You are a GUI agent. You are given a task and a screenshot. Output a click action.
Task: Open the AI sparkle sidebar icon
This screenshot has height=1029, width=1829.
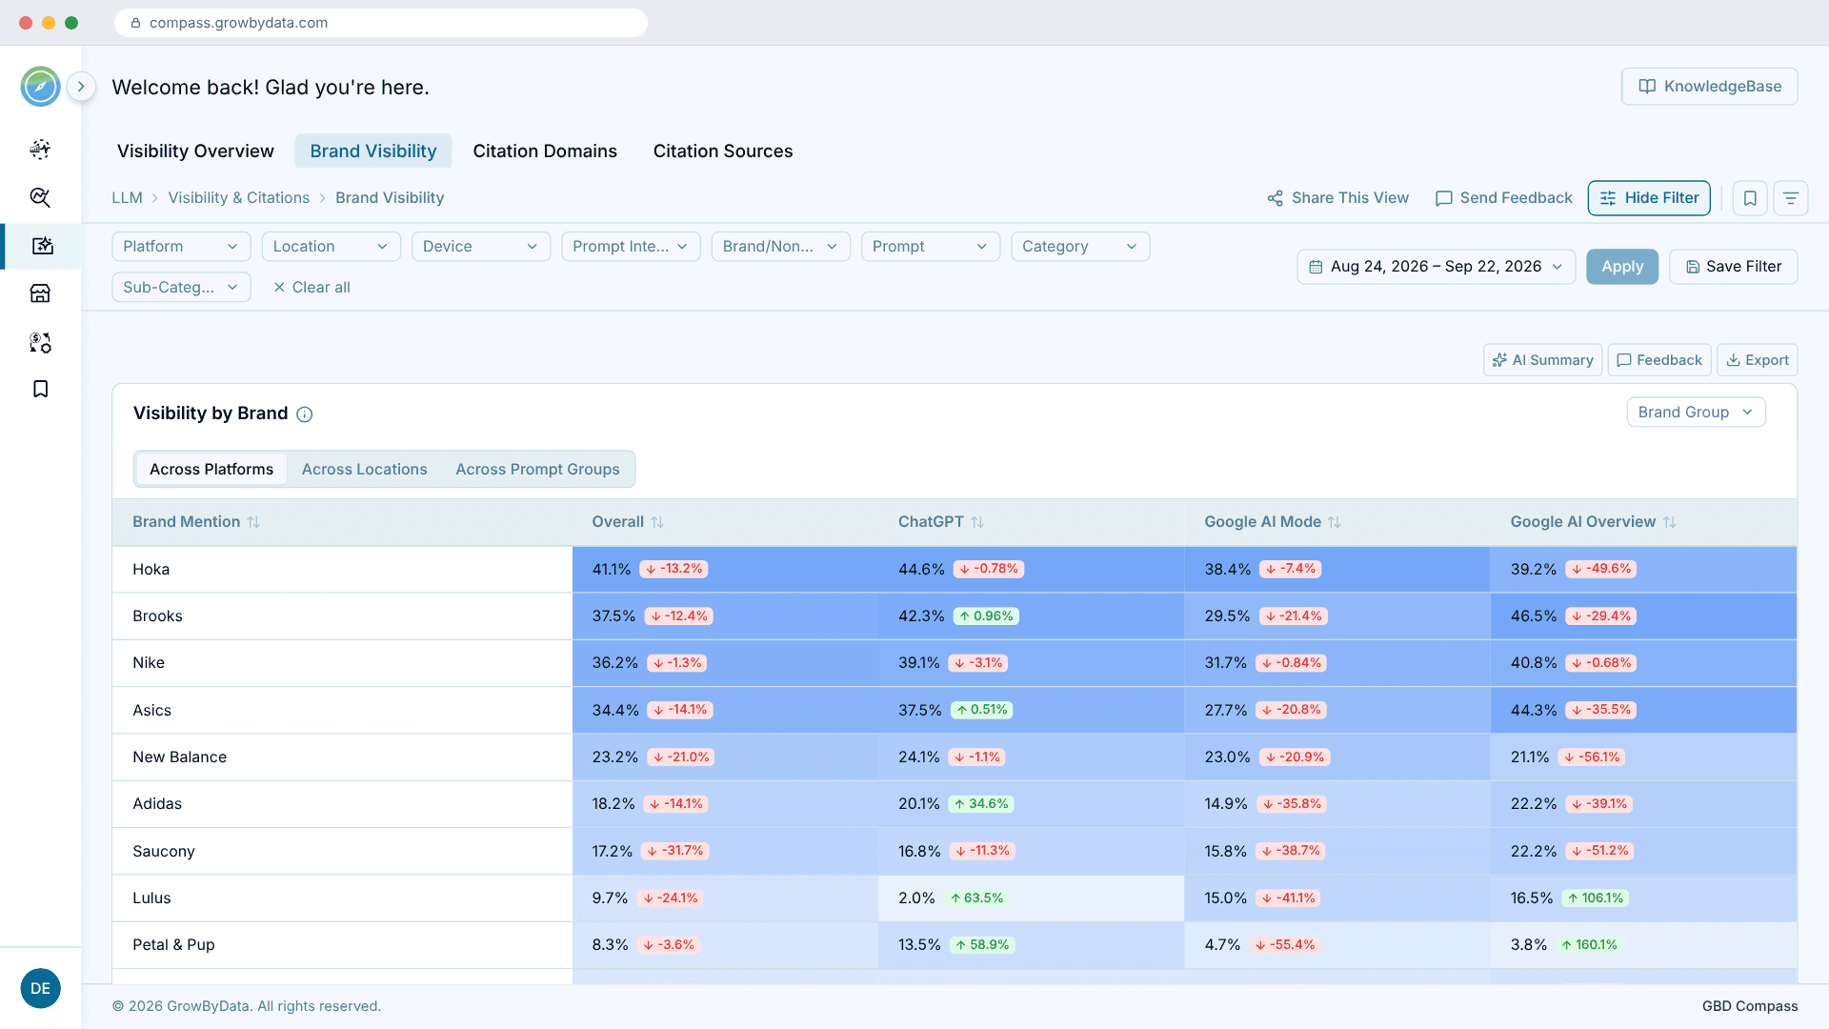[x=40, y=149]
